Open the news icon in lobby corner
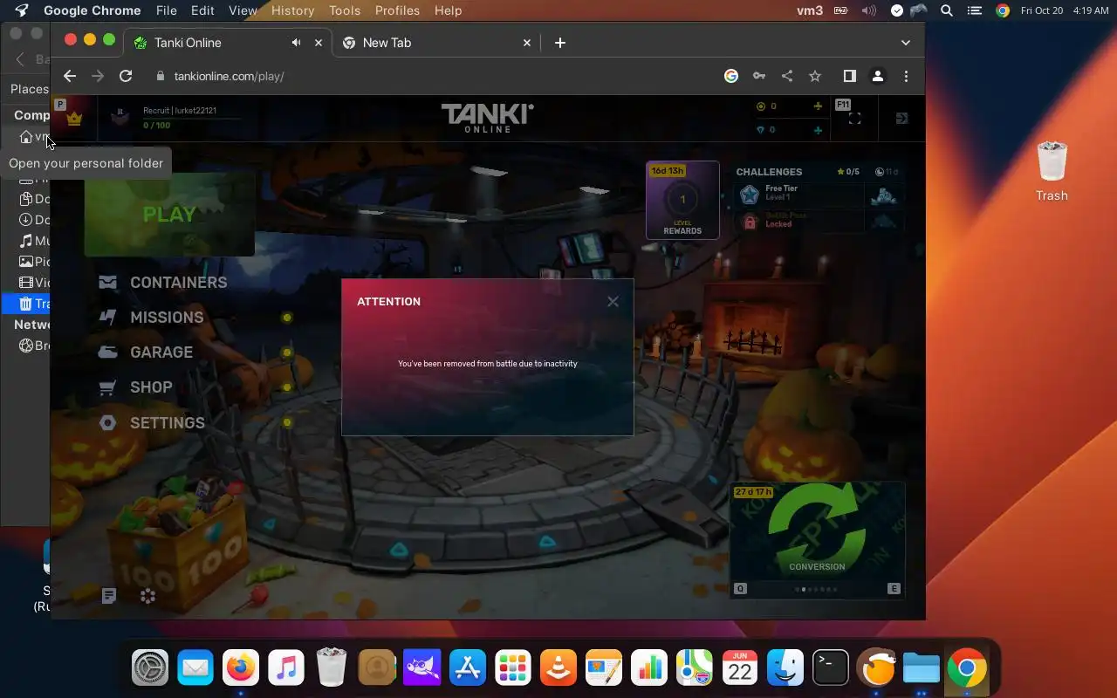 109,596
